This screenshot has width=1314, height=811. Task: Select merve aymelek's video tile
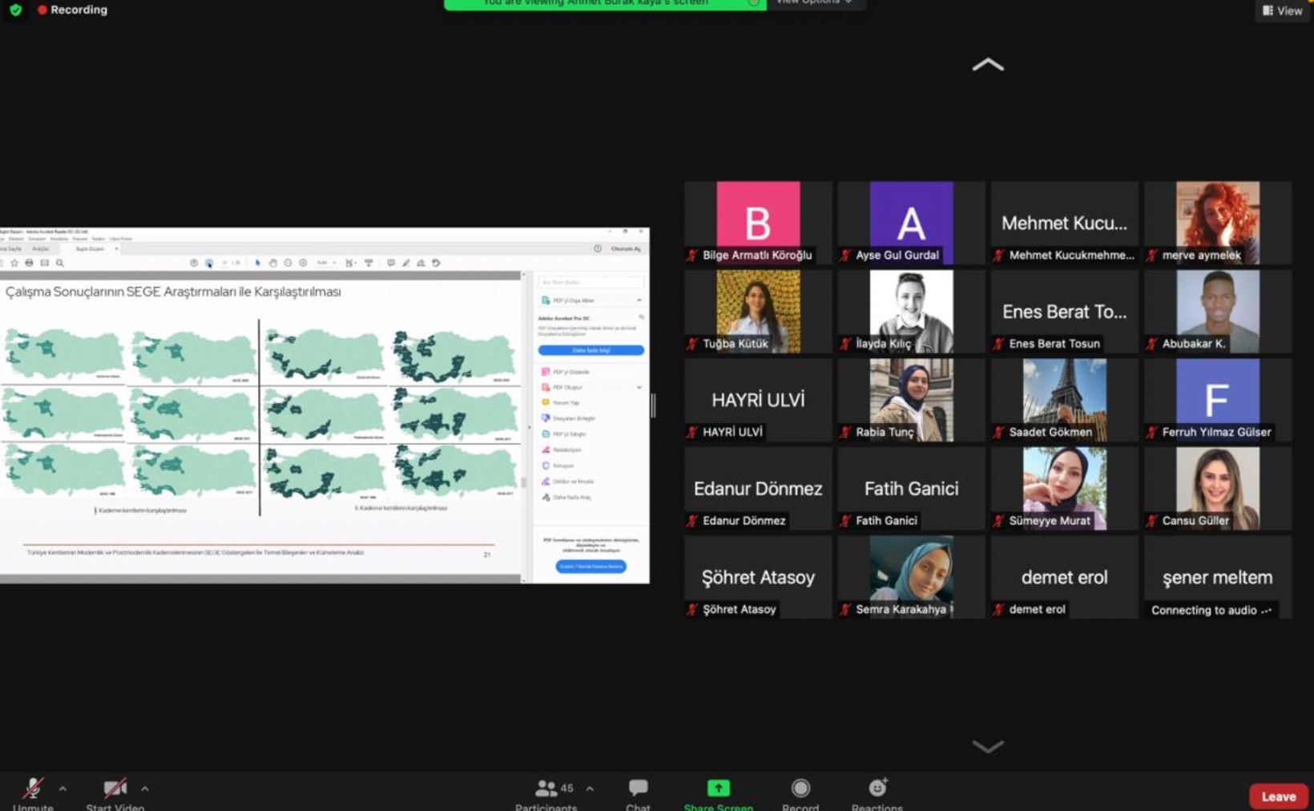coord(1217,223)
